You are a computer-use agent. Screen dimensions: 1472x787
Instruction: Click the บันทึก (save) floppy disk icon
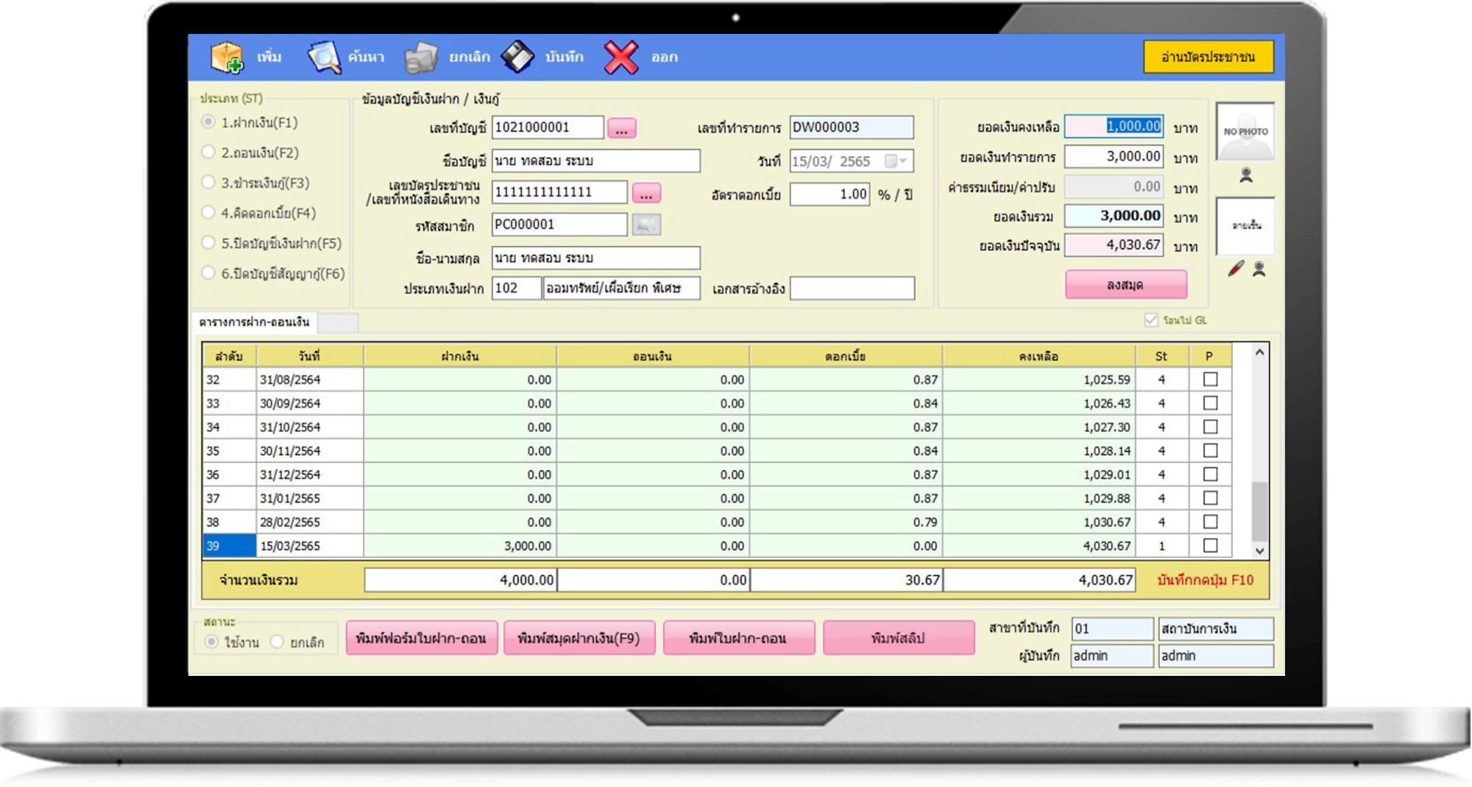point(518,57)
